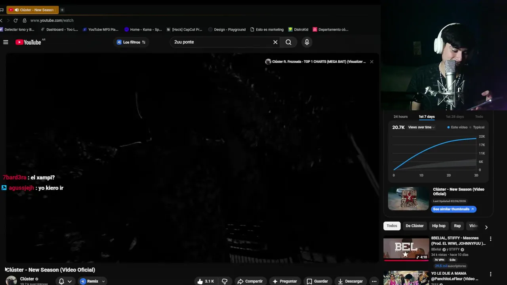Clear the search box with X
Viewport: 507px width, 285px height.
tap(275, 42)
